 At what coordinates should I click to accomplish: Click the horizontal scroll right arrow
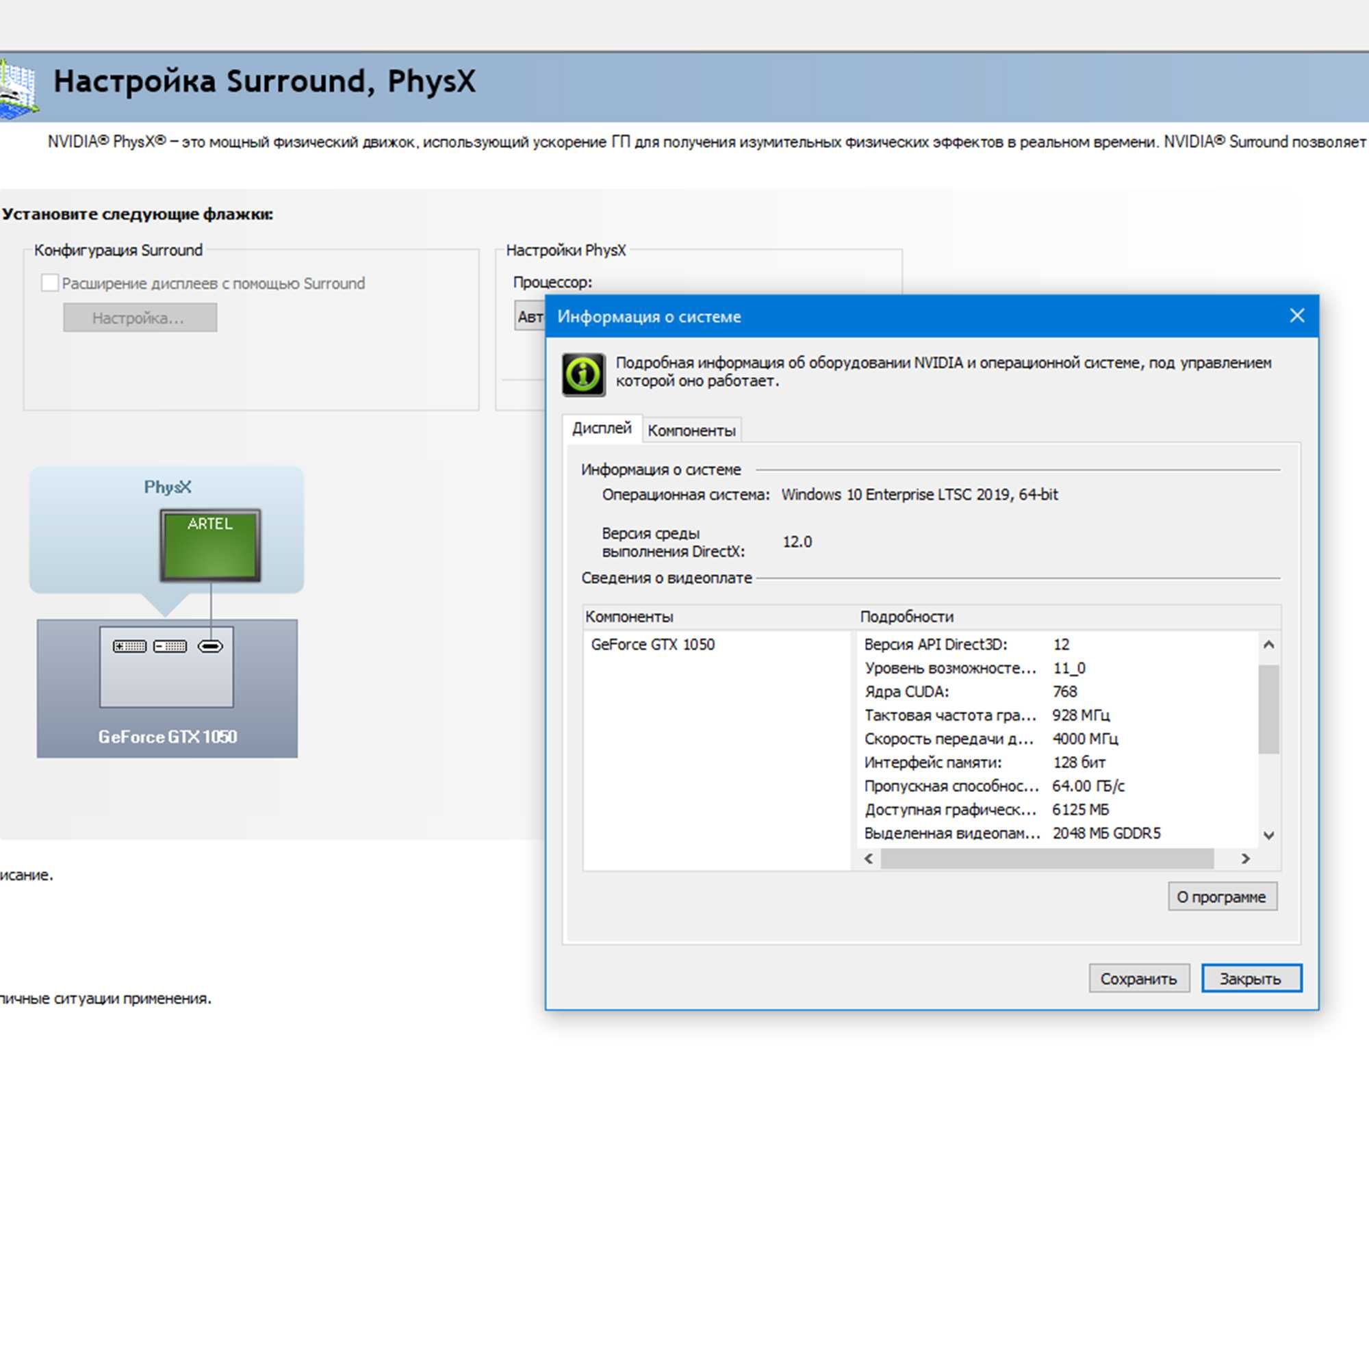[x=1246, y=859]
